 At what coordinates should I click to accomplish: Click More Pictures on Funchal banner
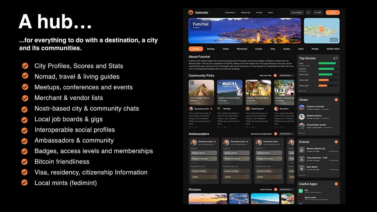click(x=294, y=40)
